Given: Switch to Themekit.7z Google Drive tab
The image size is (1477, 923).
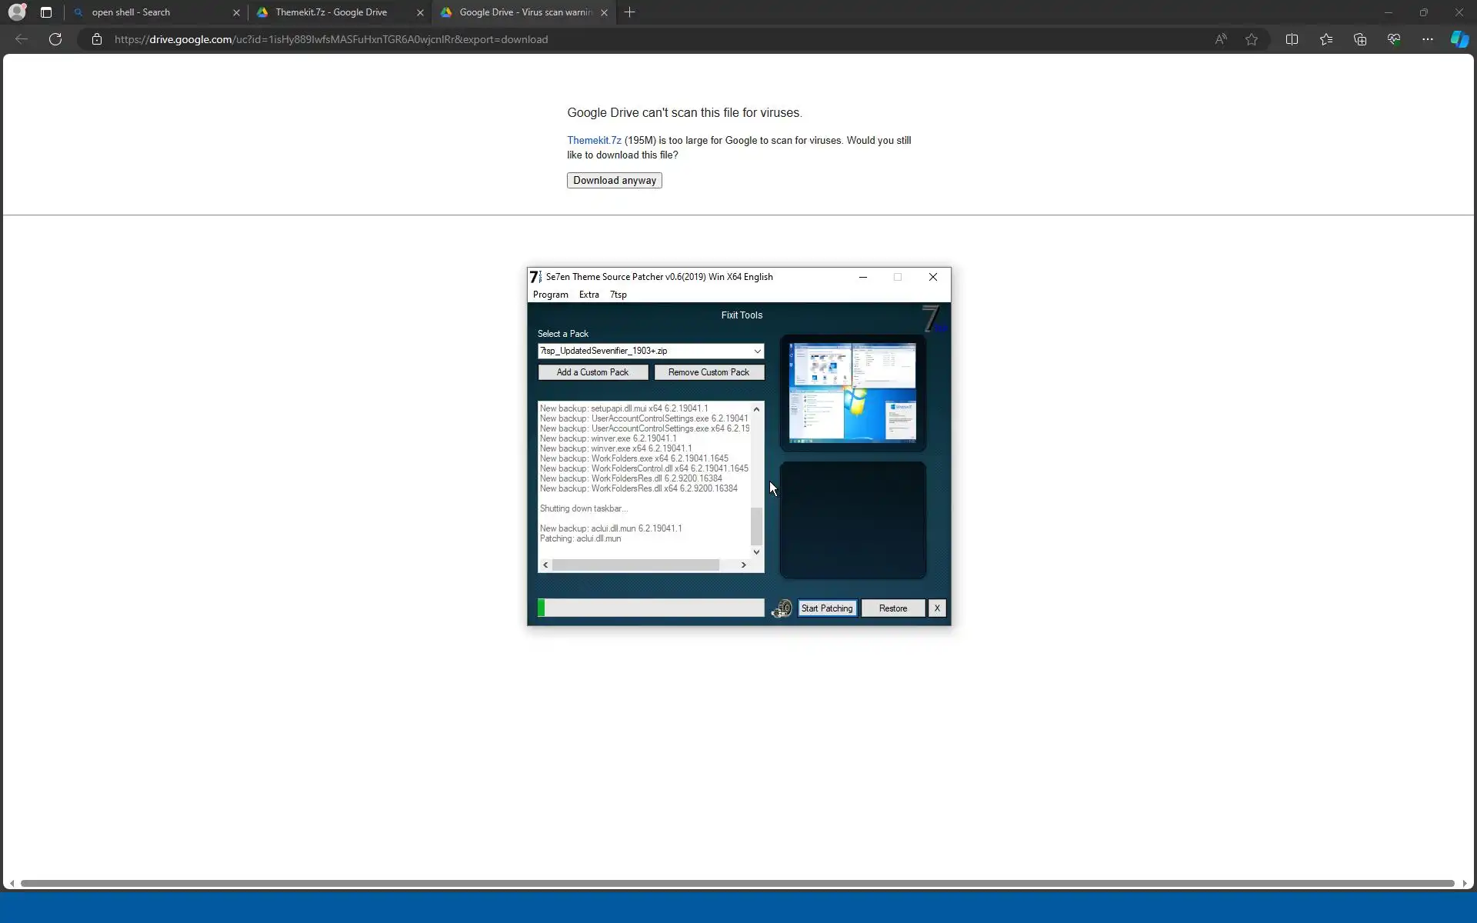Looking at the screenshot, I should 332,12.
